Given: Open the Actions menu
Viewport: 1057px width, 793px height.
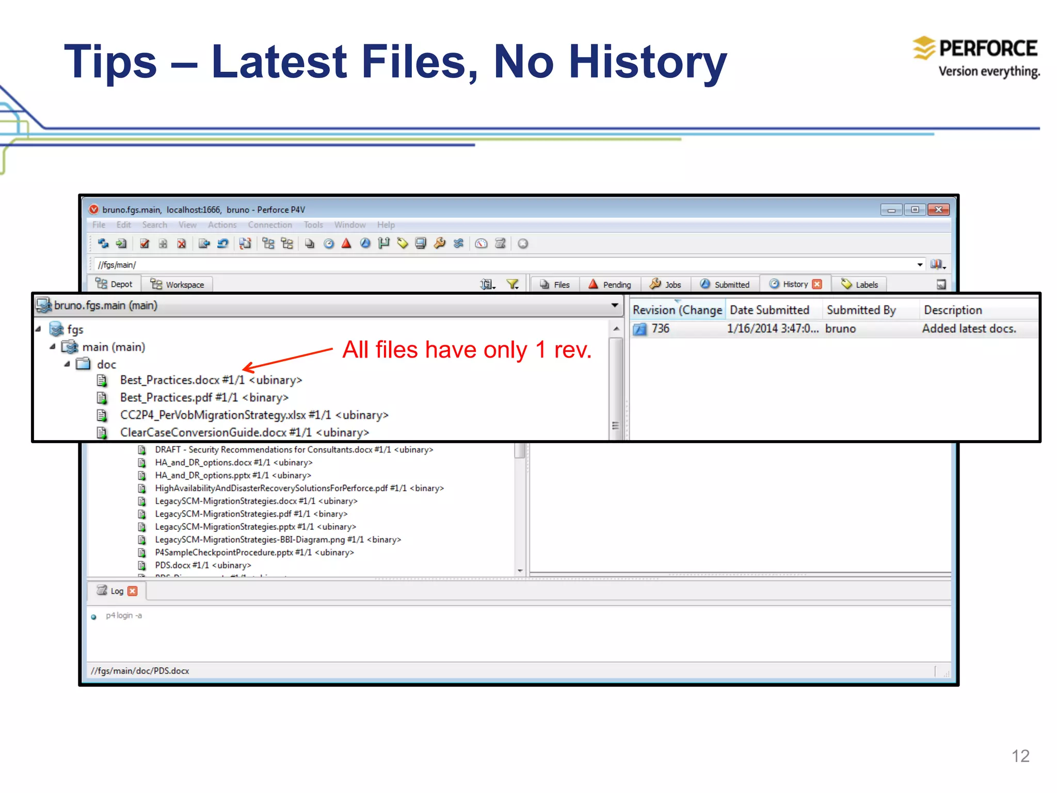Looking at the screenshot, I should tap(222, 225).
